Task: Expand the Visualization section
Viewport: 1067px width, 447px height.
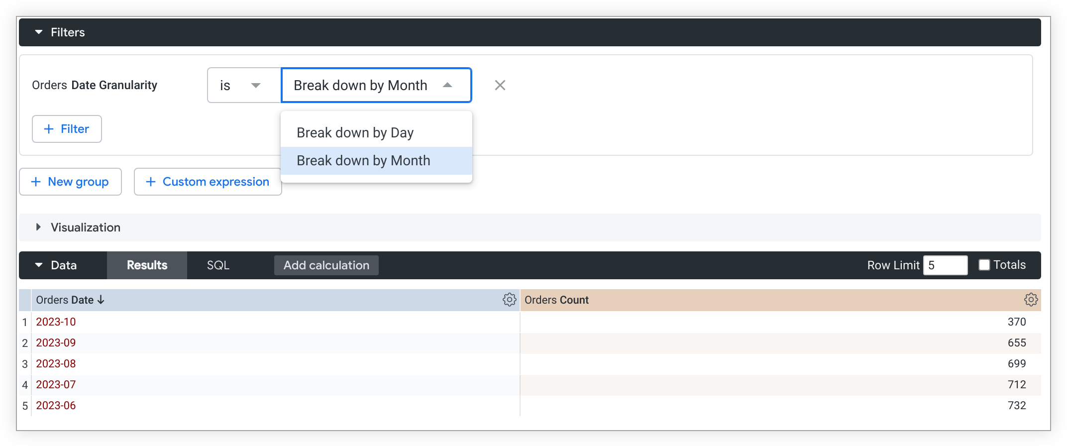Action: tap(39, 227)
